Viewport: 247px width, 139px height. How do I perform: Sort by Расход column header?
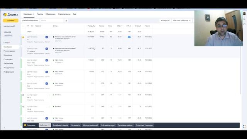pyautogui.click(x=91, y=26)
